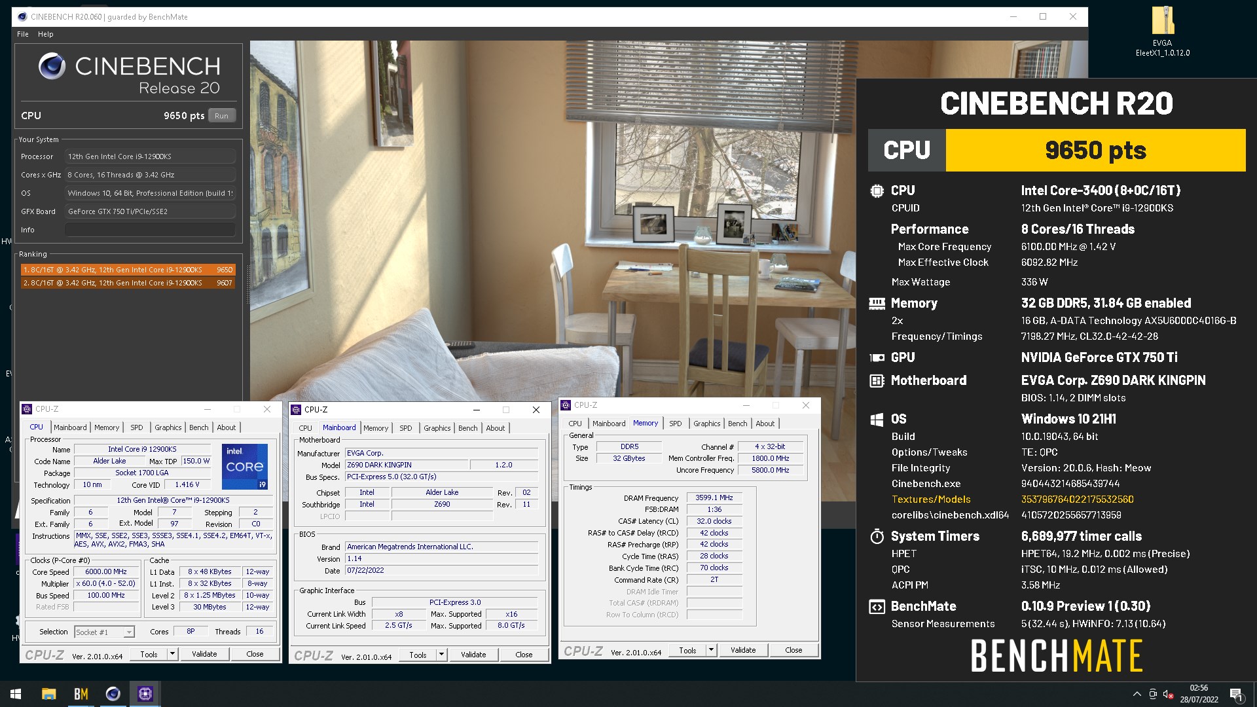Click the BenchMate code icon in result panel
The width and height of the screenshot is (1257, 707).
tap(877, 607)
